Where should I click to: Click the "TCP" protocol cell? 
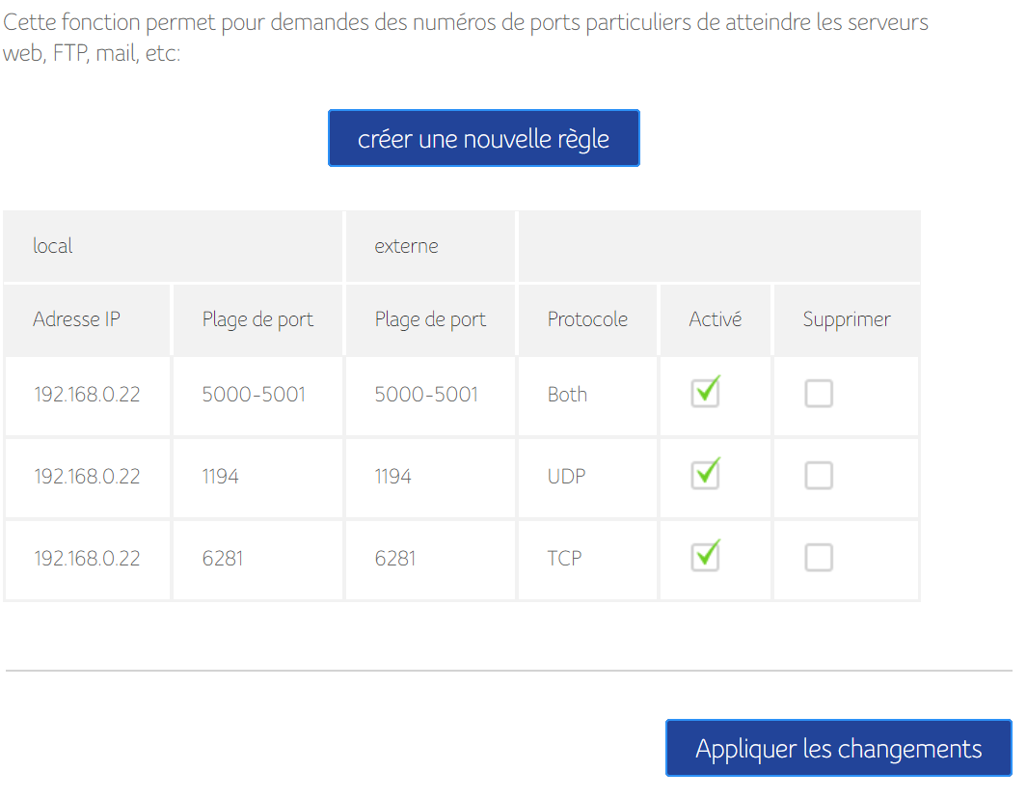pos(564,559)
